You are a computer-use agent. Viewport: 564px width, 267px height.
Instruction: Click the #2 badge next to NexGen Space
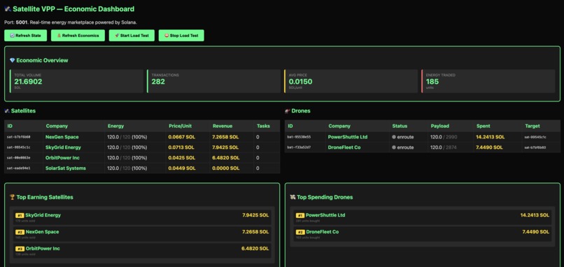(x=20, y=232)
